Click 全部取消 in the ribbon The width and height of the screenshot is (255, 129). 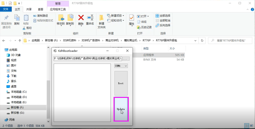tap(163, 20)
